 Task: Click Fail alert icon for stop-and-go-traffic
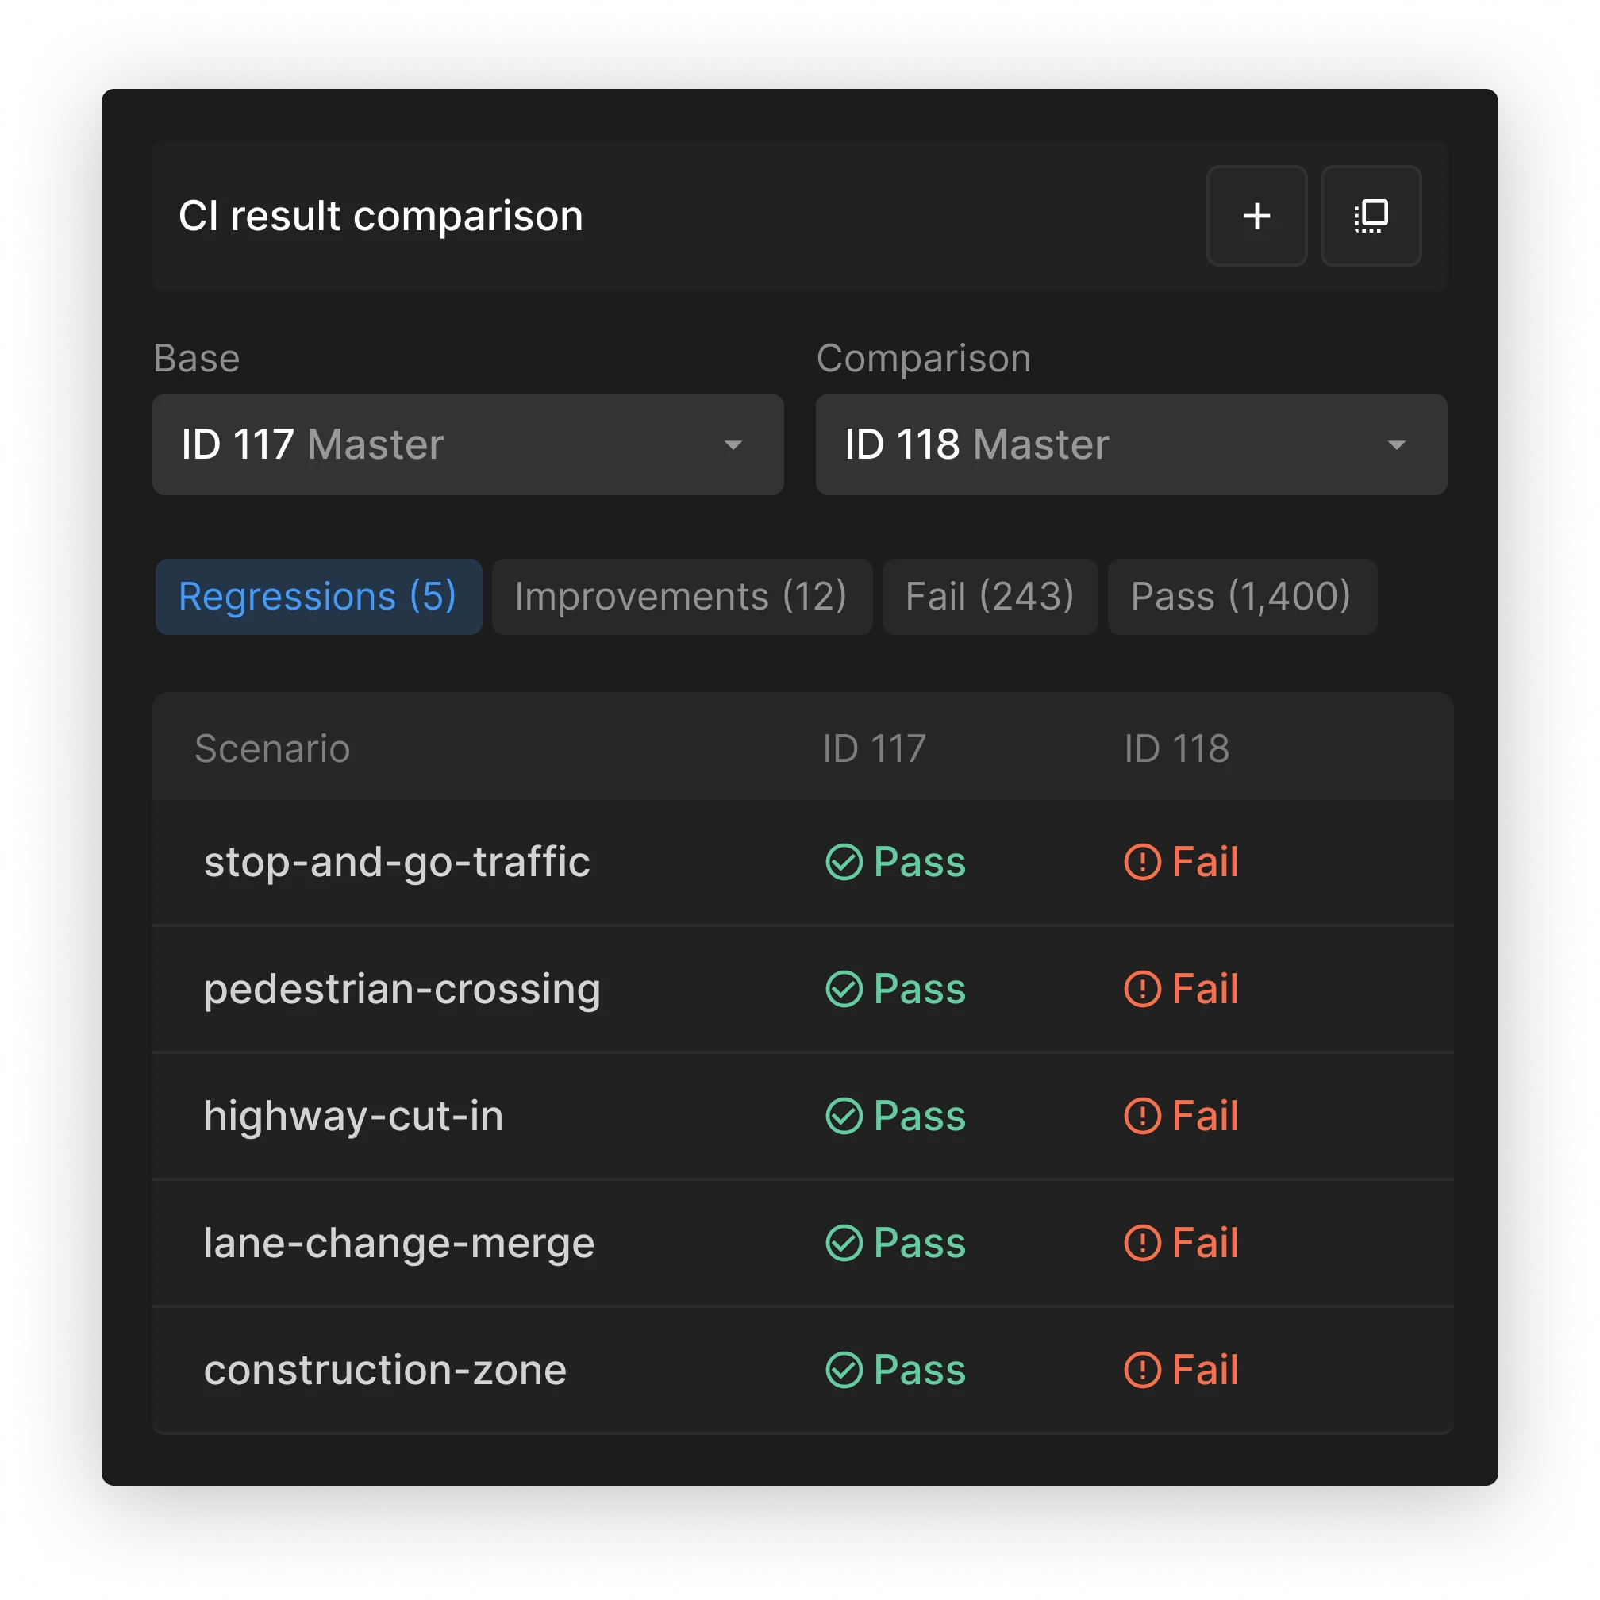coord(1142,862)
